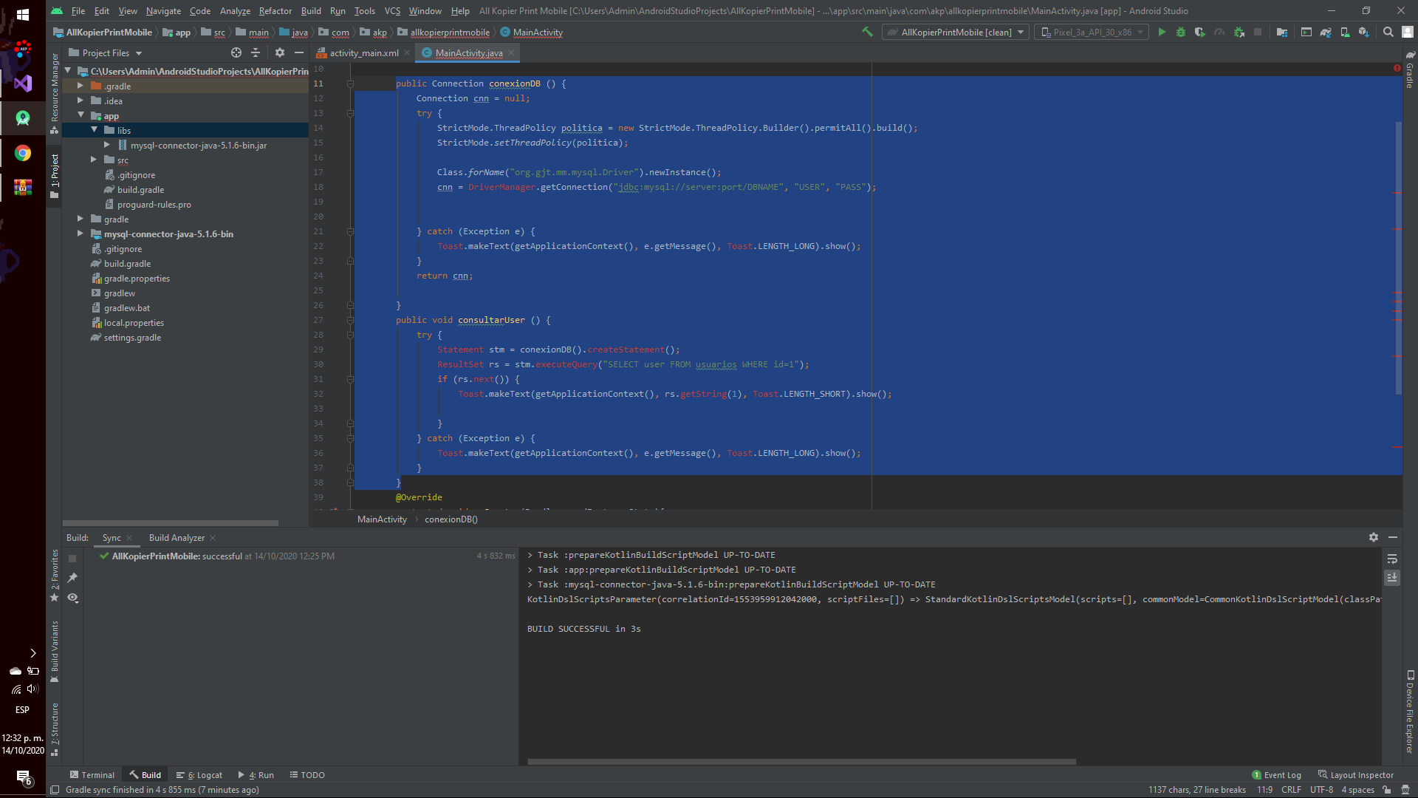Image resolution: width=1418 pixels, height=798 pixels.
Task: Open the Windows notification center icon
Action: pos(23,777)
